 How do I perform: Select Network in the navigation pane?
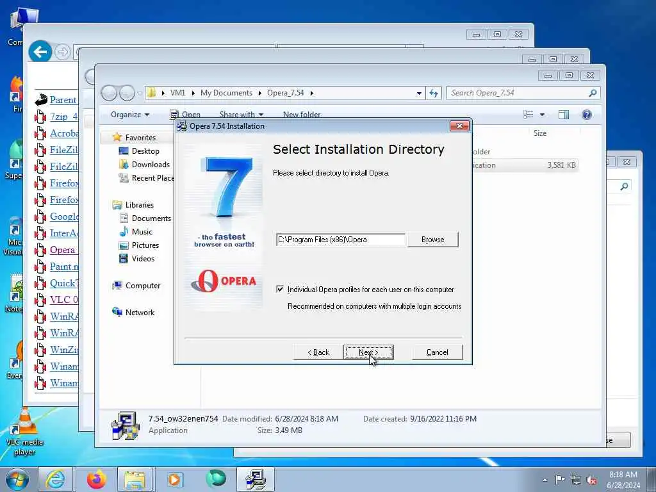140,312
